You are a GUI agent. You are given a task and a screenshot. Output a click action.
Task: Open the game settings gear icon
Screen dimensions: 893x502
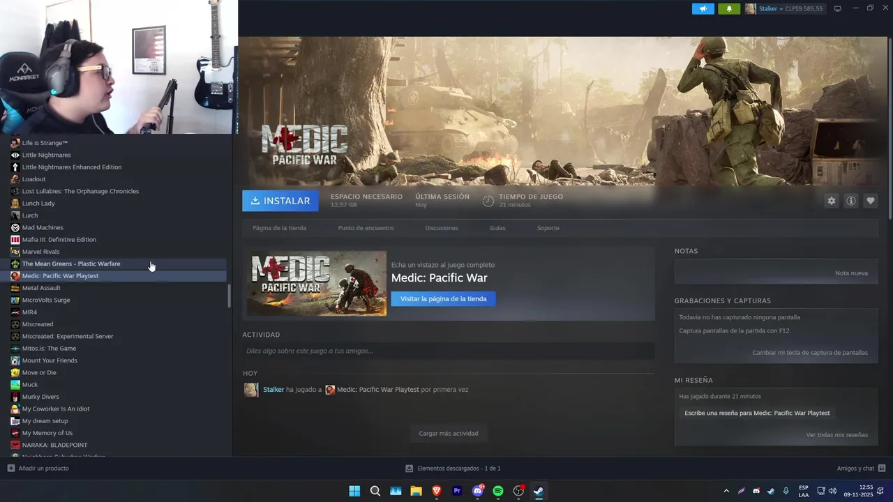pos(831,201)
